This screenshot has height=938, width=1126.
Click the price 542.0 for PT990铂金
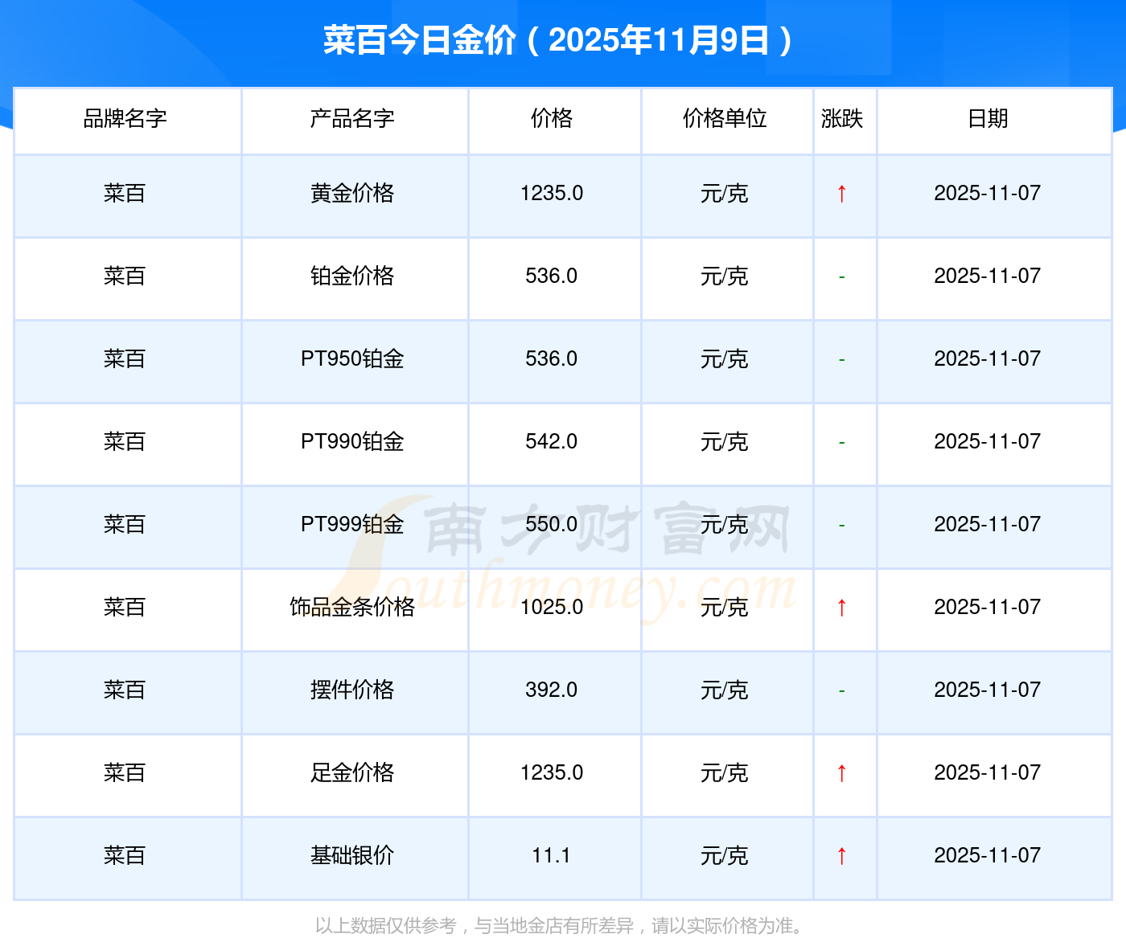click(x=552, y=442)
